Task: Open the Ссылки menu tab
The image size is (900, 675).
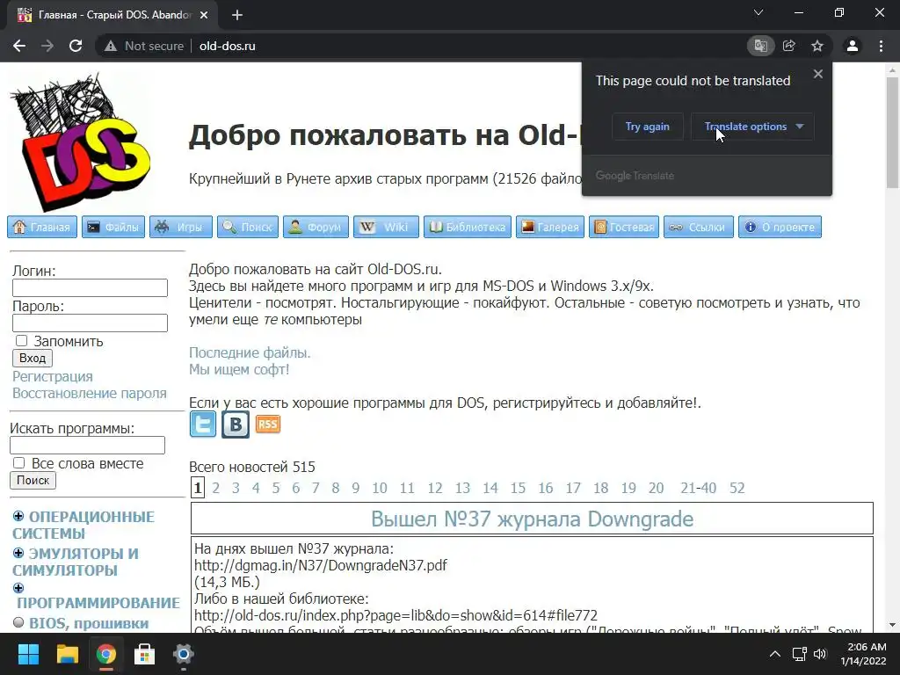Action: [699, 227]
